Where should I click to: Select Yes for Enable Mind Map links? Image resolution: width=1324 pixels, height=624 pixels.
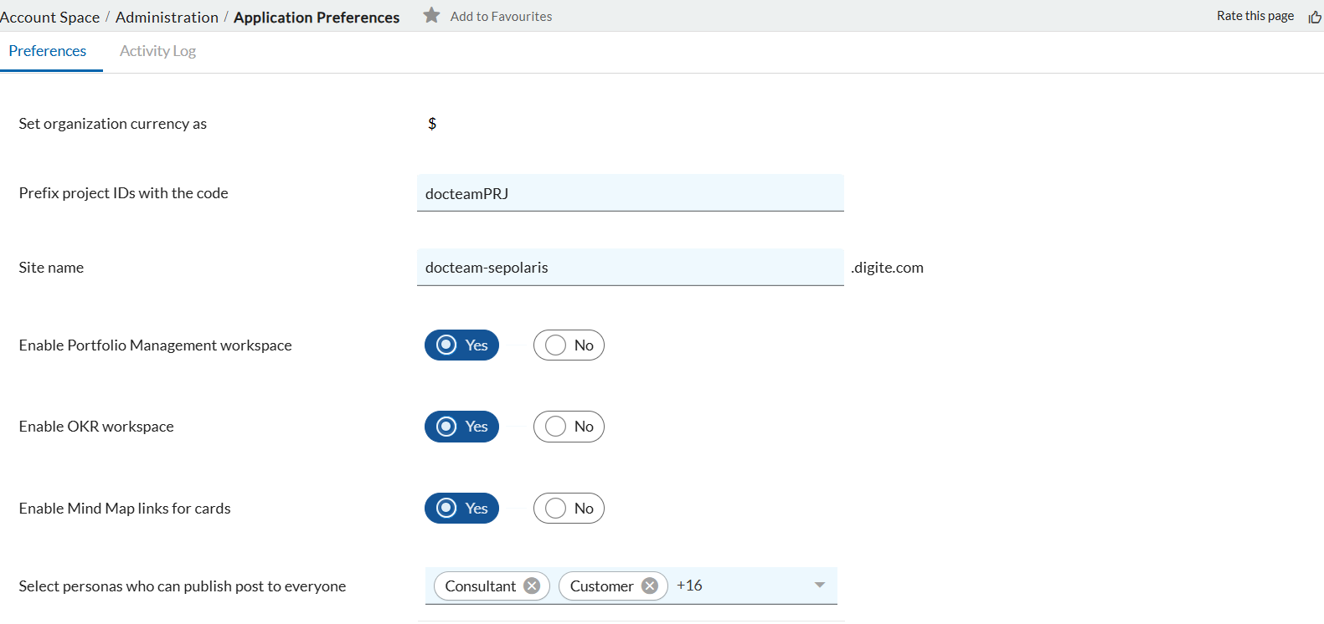(461, 508)
